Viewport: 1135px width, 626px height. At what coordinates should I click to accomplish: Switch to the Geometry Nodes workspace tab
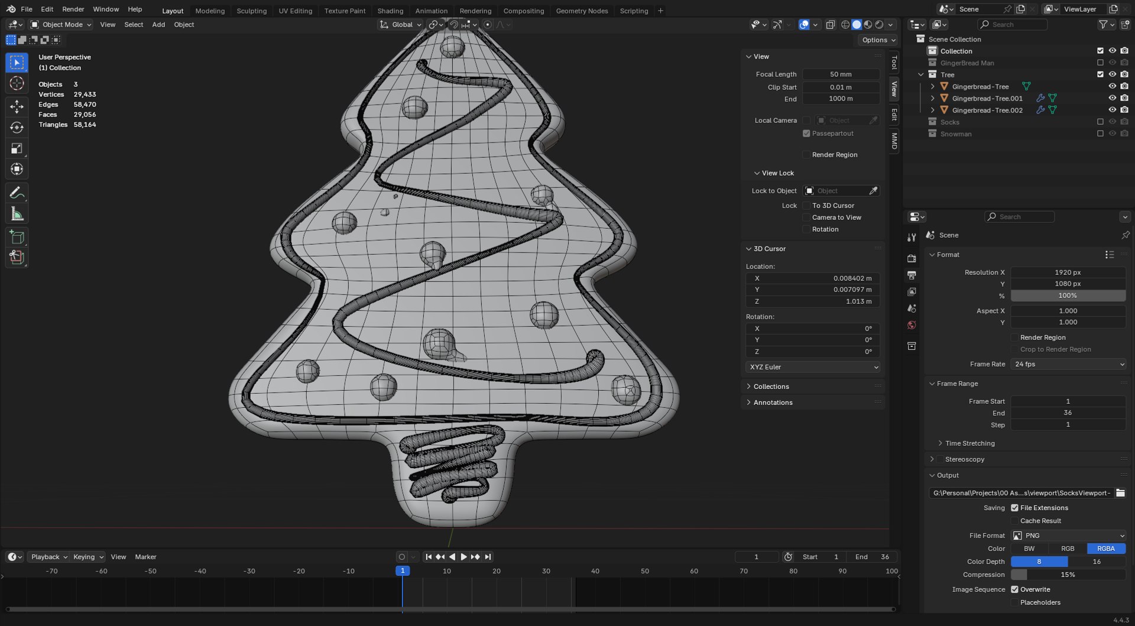click(582, 11)
